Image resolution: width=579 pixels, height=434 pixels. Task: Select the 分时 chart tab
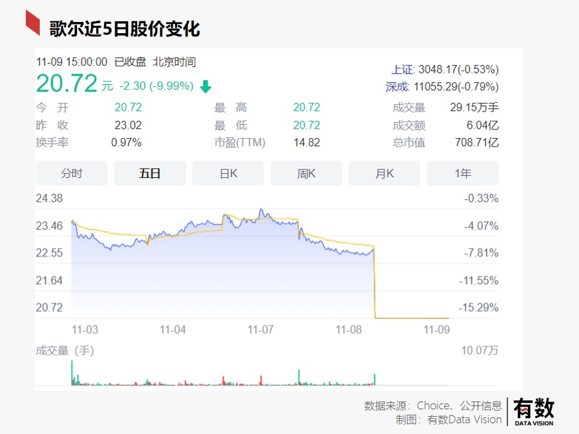pyautogui.click(x=71, y=173)
